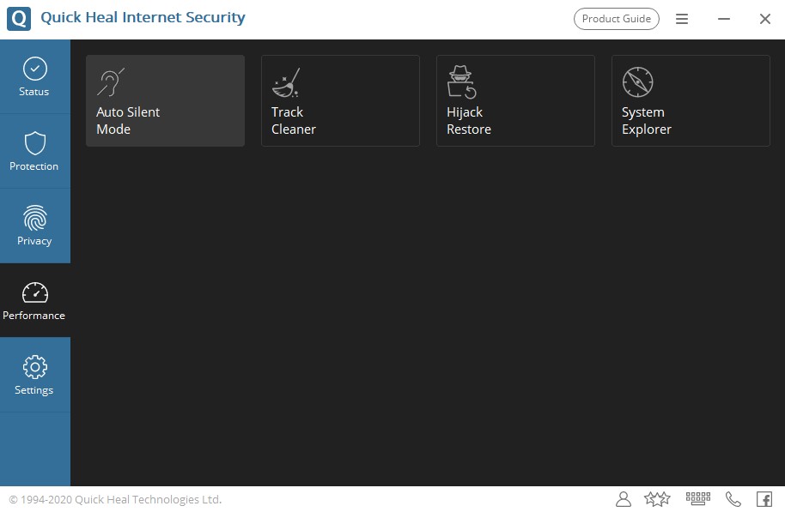Image resolution: width=785 pixels, height=512 pixels.
Task: Open the Privacy fingerprint section
Action: click(34, 218)
